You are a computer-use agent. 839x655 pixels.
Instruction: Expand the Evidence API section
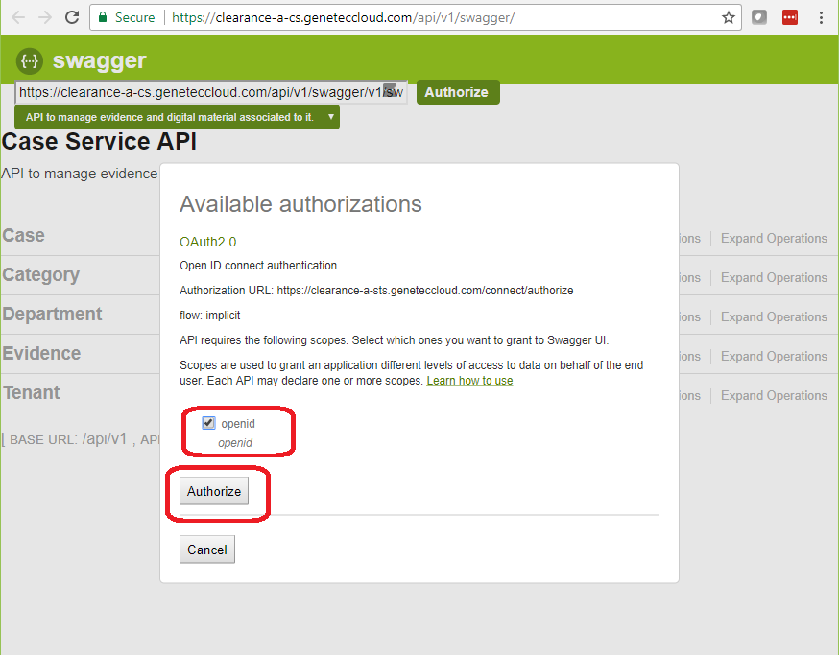[x=41, y=354]
